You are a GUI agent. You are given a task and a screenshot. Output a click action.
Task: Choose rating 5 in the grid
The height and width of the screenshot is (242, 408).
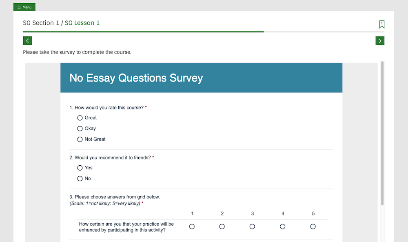pos(313,226)
